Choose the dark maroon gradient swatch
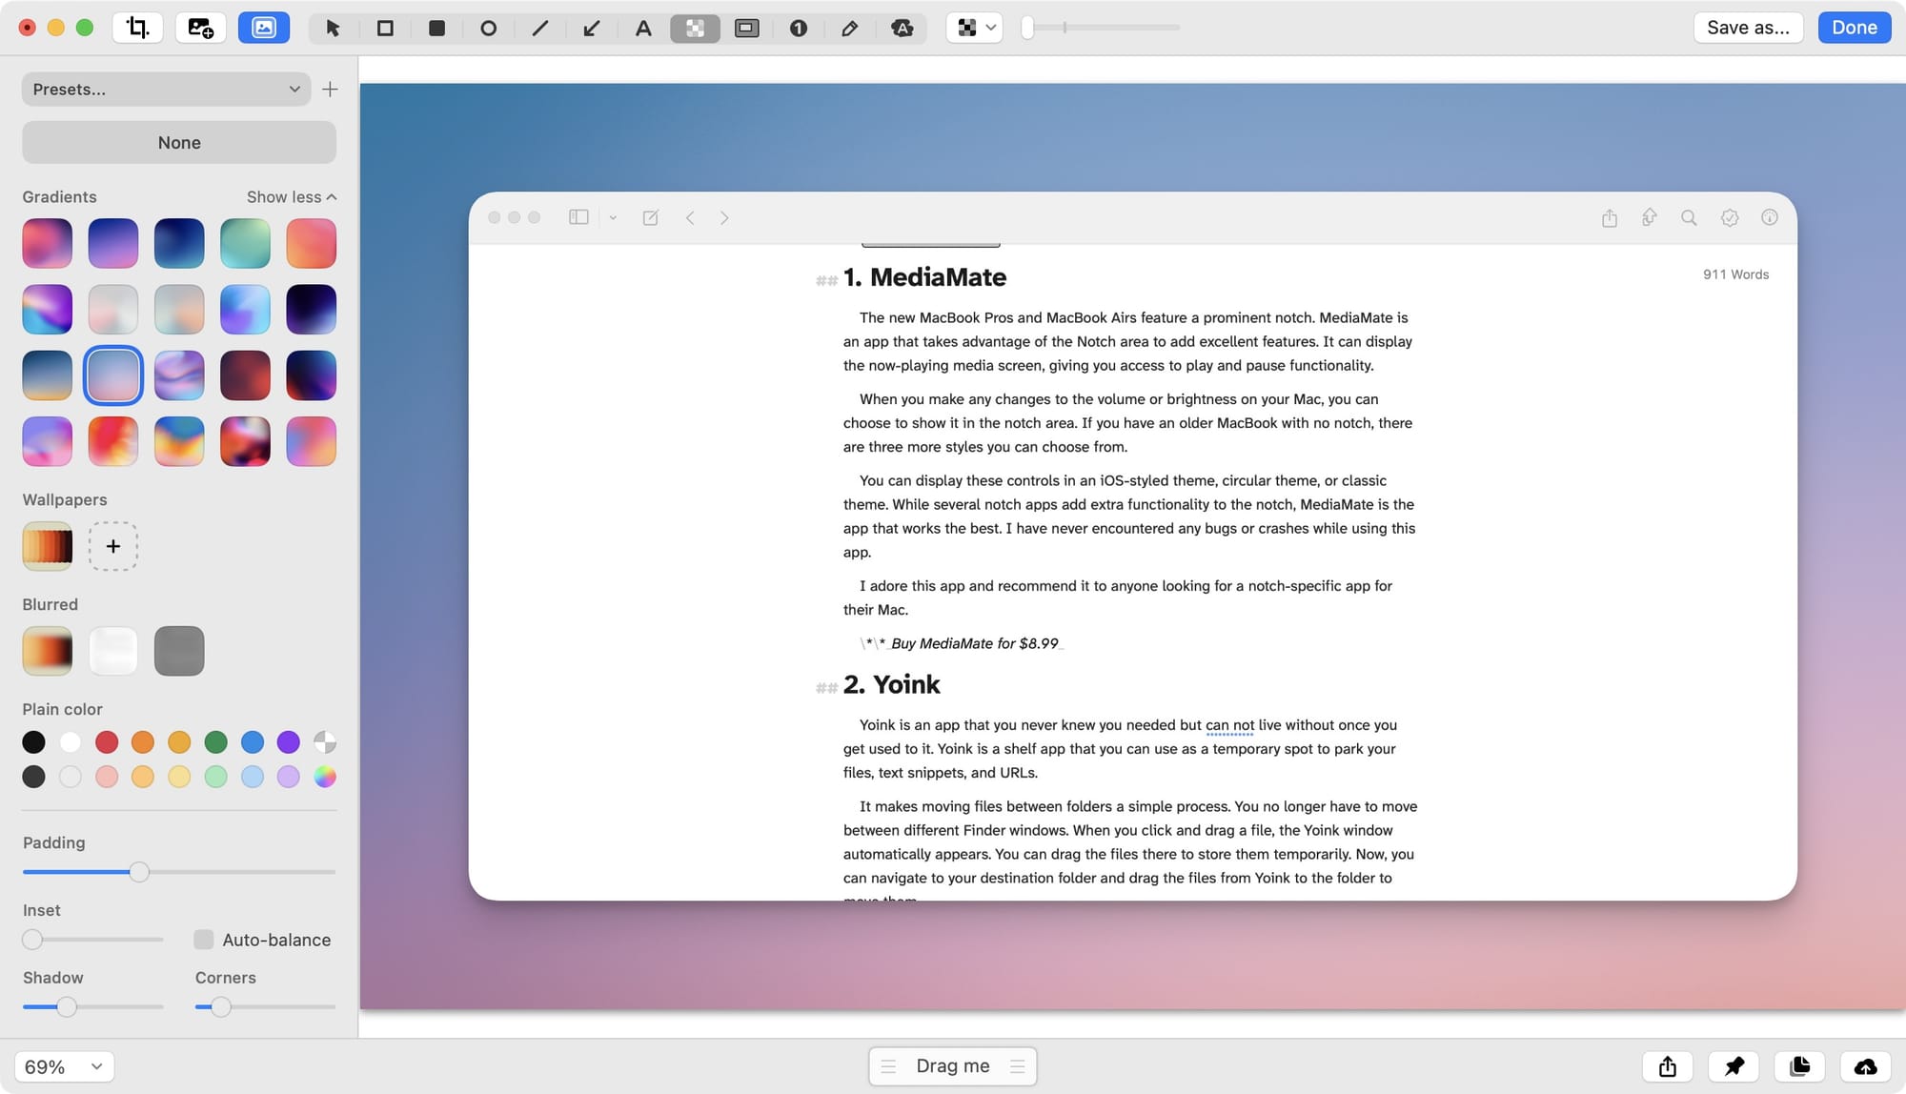1906x1094 pixels. pyautogui.click(x=245, y=375)
